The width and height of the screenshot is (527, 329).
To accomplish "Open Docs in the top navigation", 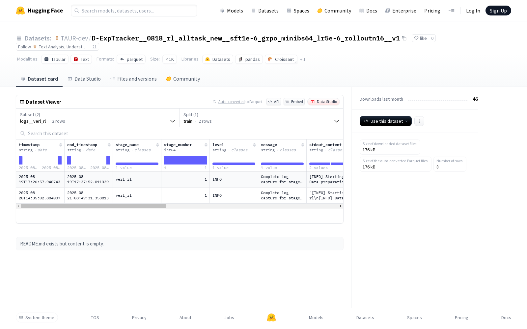I will pyautogui.click(x=368, y=11).
